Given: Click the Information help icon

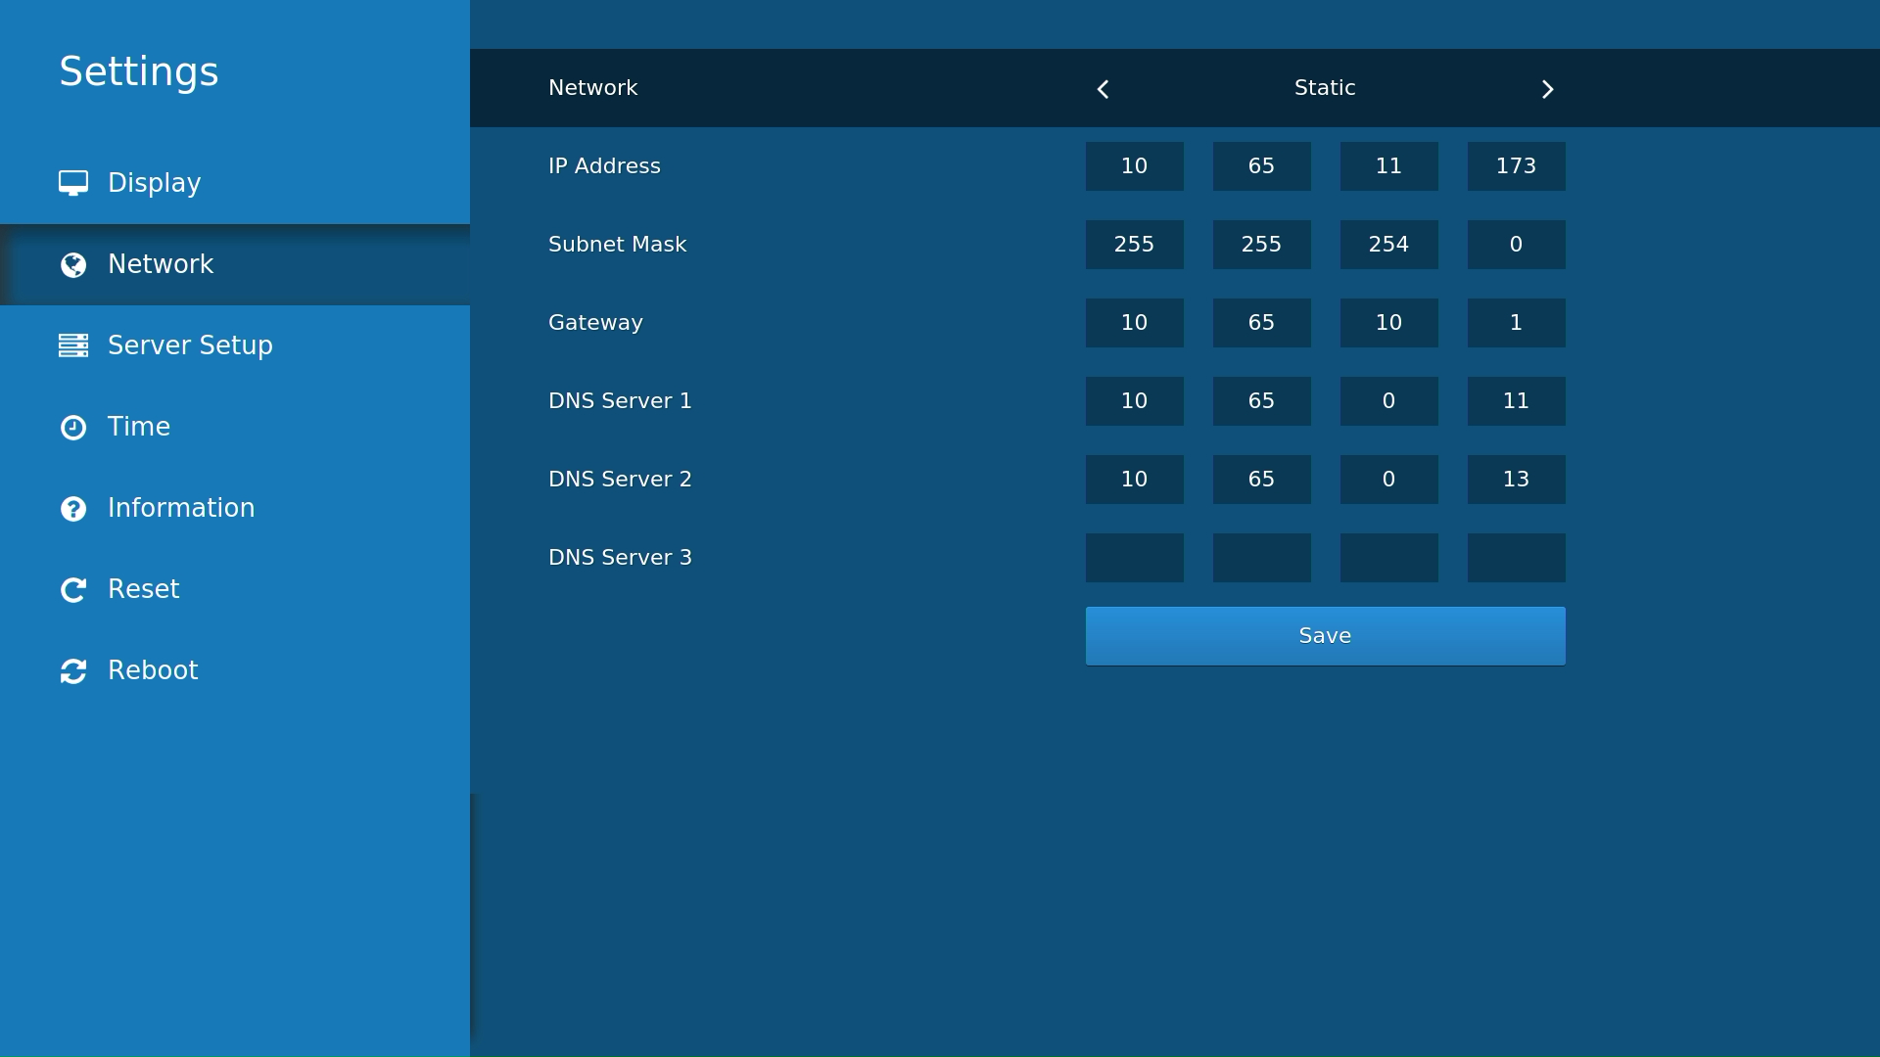Looking at the screenshot, I should click(x=75, y=508).
